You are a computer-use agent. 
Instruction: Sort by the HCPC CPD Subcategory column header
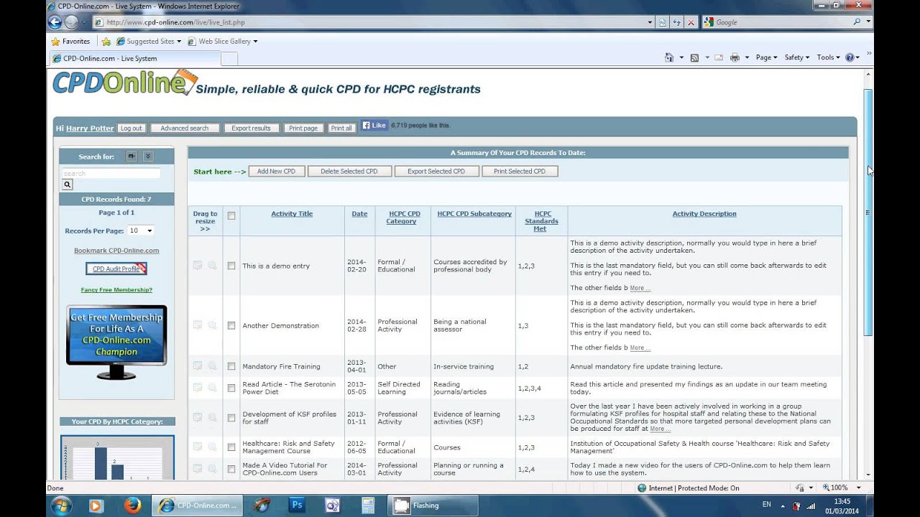click(474, 213)
